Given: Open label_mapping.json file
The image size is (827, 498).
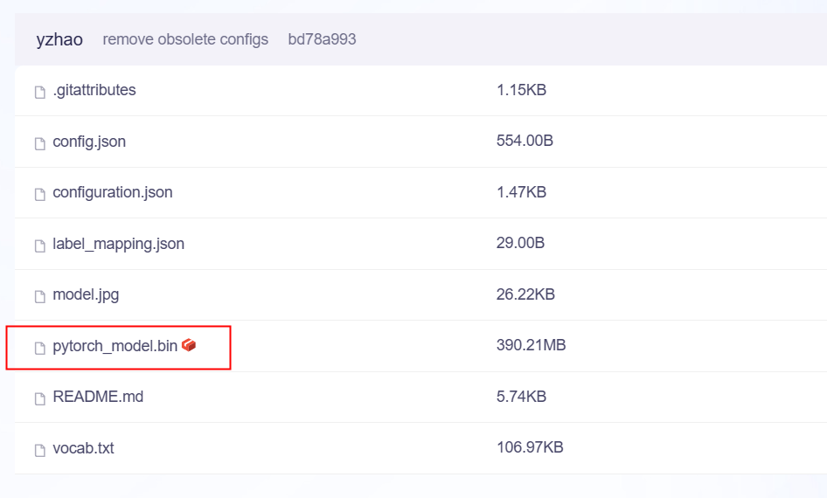Looking at the screenshot, I should (x=118, y=244).
